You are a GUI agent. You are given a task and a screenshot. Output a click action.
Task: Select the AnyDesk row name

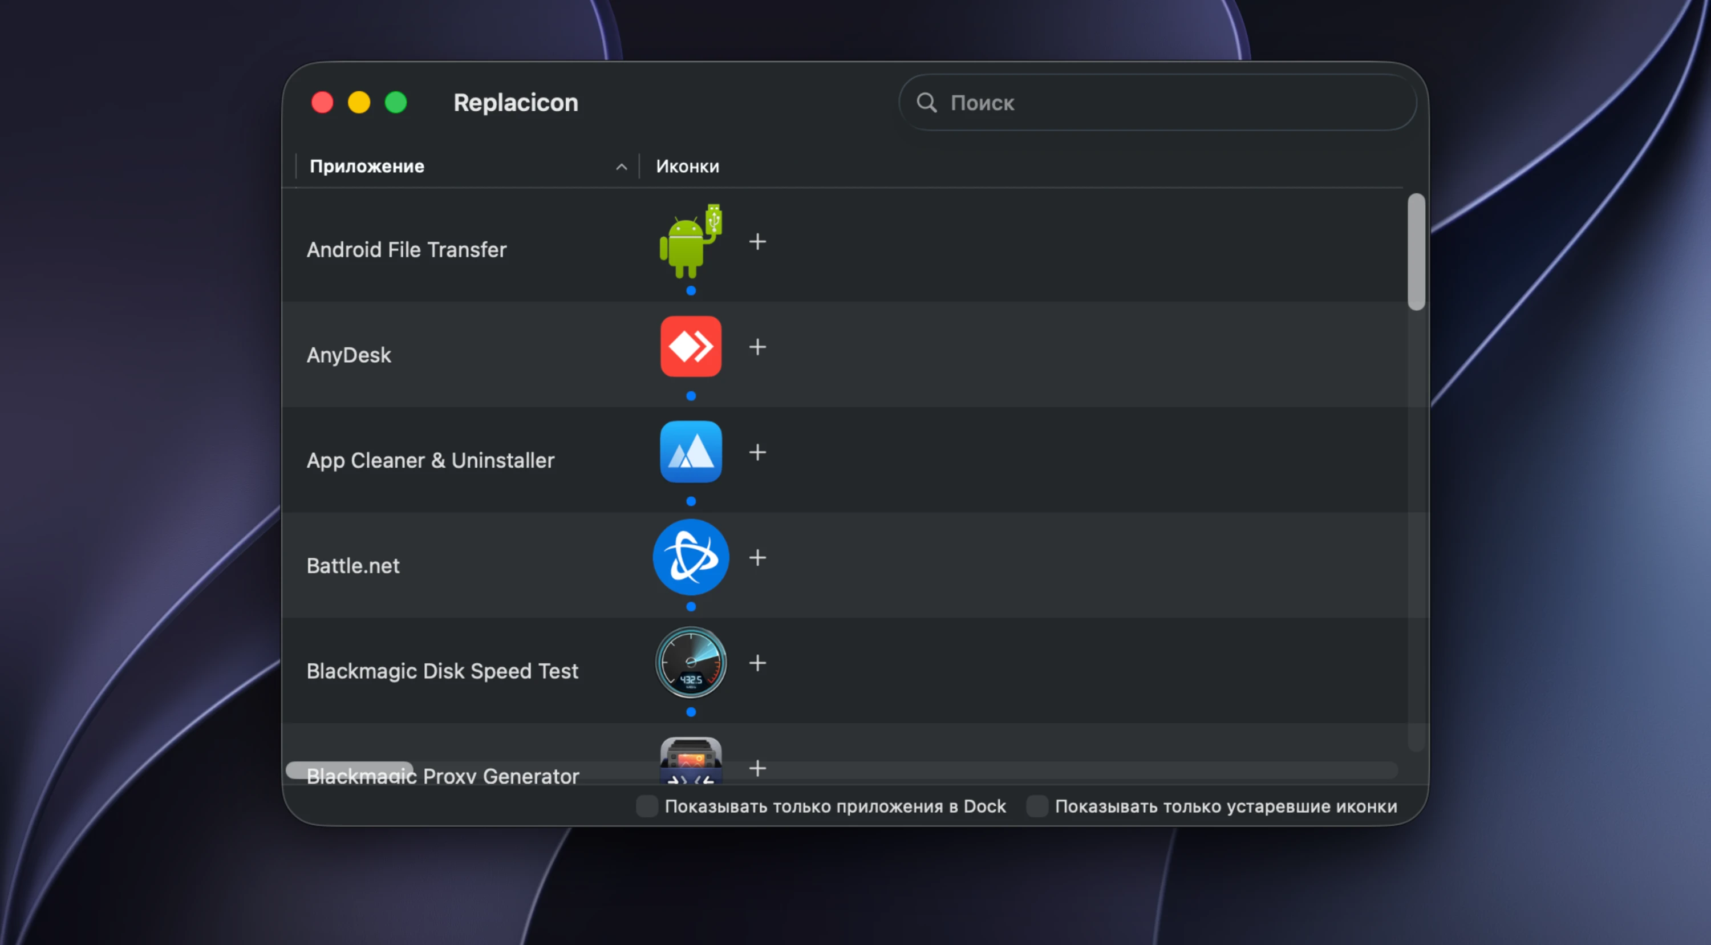click(x=348, y=355)
